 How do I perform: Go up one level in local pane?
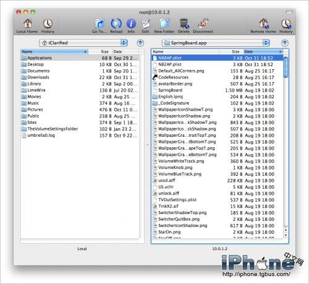click(x=140, y=43)
